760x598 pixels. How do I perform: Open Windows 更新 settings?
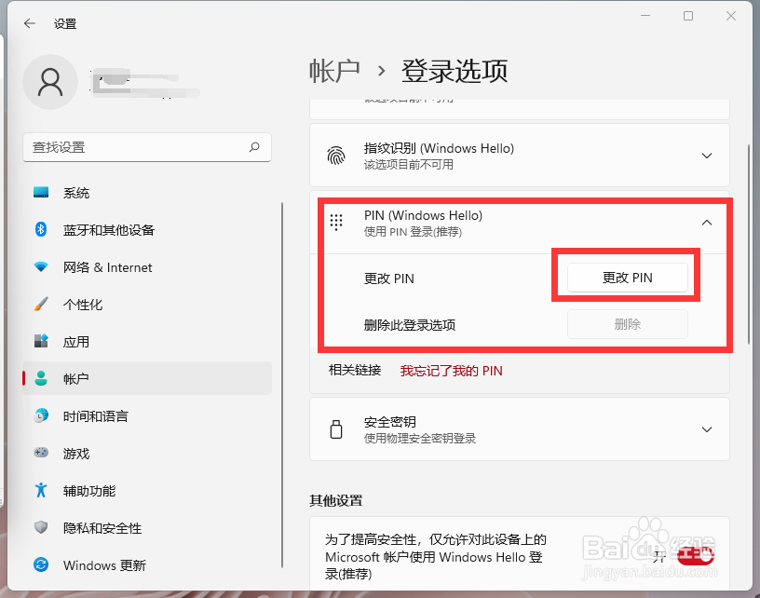[x=147, y=565]
